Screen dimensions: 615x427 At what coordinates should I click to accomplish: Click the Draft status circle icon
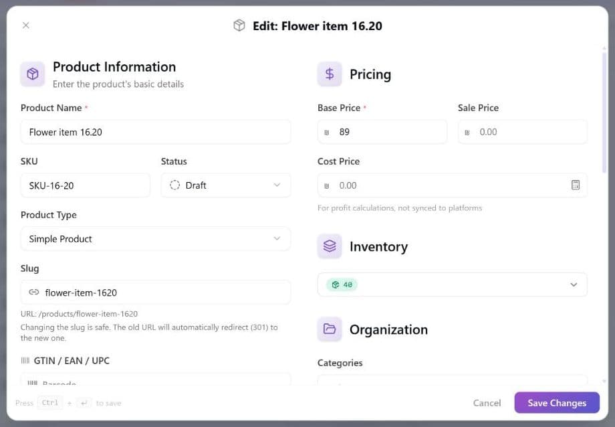(x=175, y=185)
